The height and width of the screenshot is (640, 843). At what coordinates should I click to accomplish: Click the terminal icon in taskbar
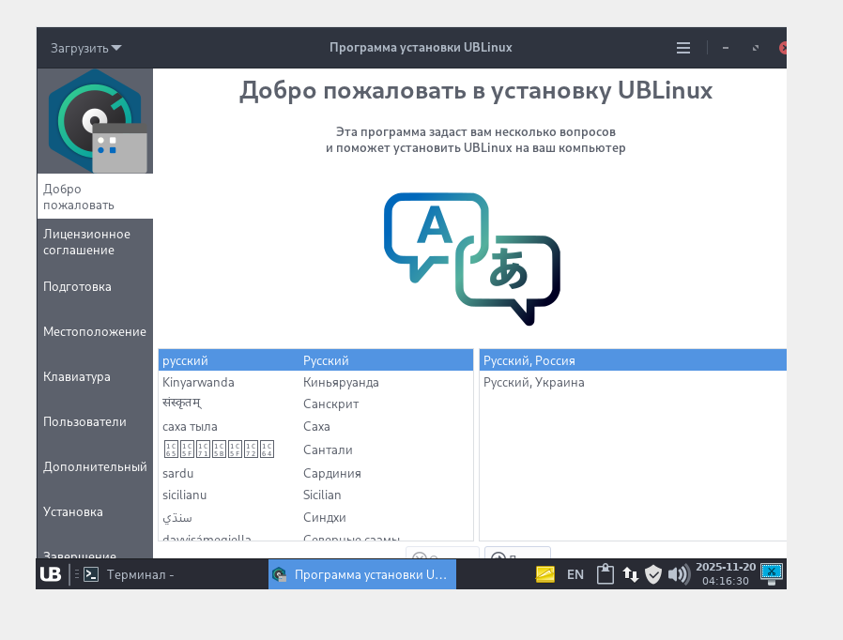91,574
